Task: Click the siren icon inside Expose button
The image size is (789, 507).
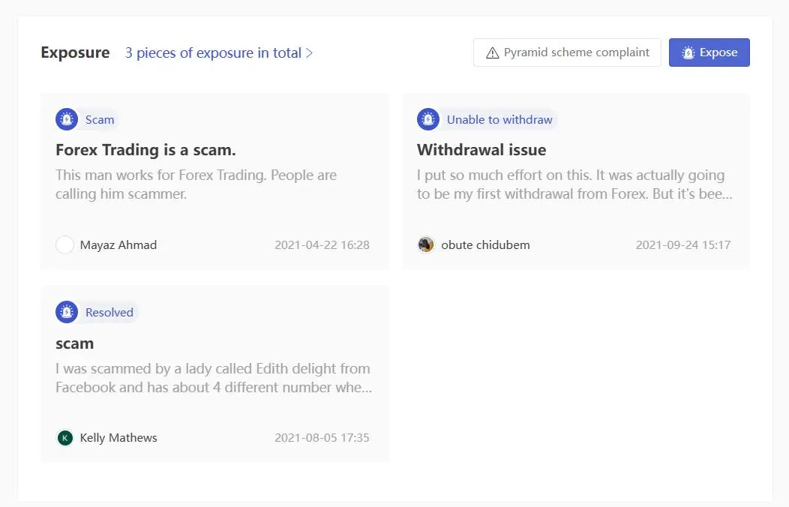Action: [x=688, y=52]
